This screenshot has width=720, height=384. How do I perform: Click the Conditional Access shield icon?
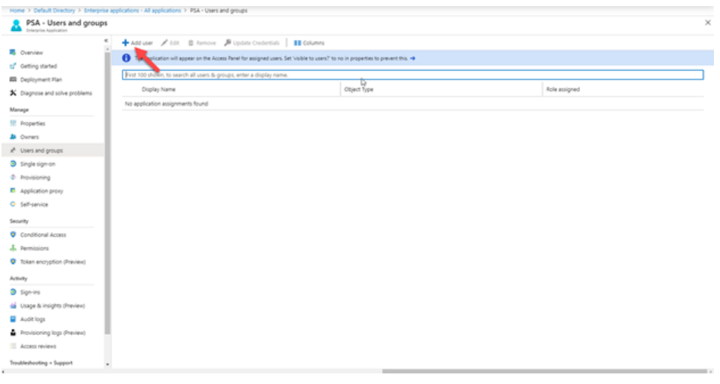[13, 234]
